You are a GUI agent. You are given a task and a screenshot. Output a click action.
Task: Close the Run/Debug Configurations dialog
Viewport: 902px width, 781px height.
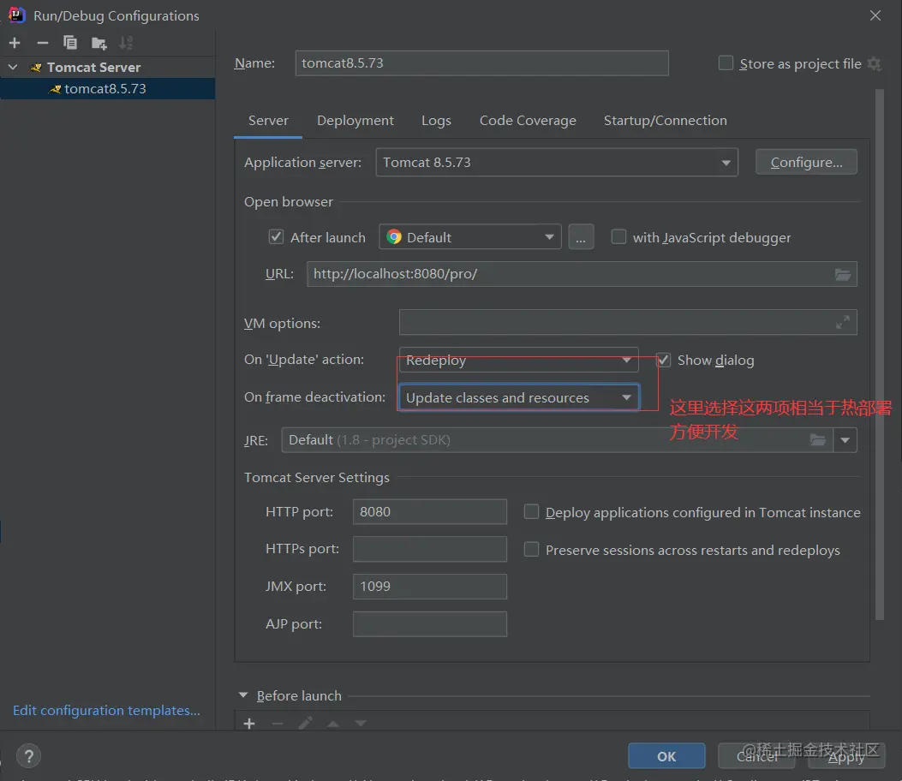tap(875, 15)
